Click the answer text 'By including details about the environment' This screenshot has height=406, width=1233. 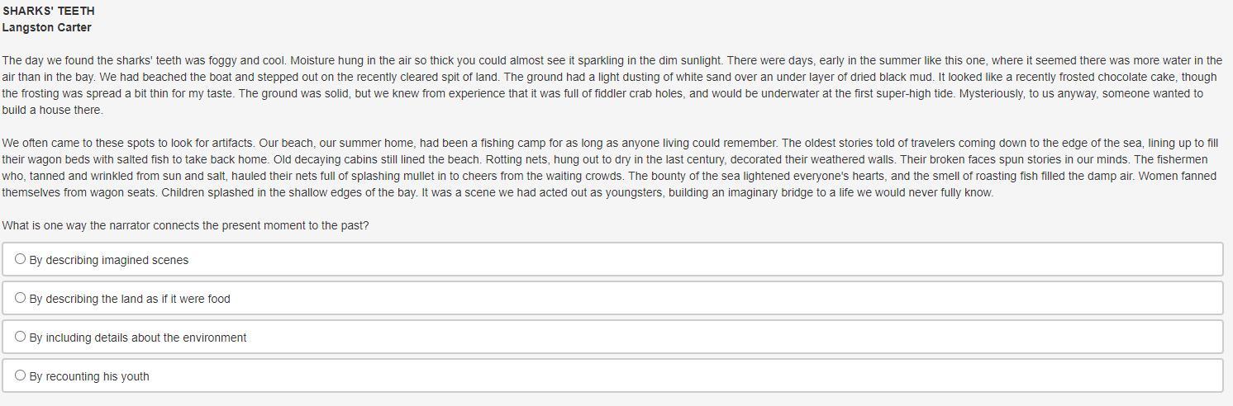point(138,338)
